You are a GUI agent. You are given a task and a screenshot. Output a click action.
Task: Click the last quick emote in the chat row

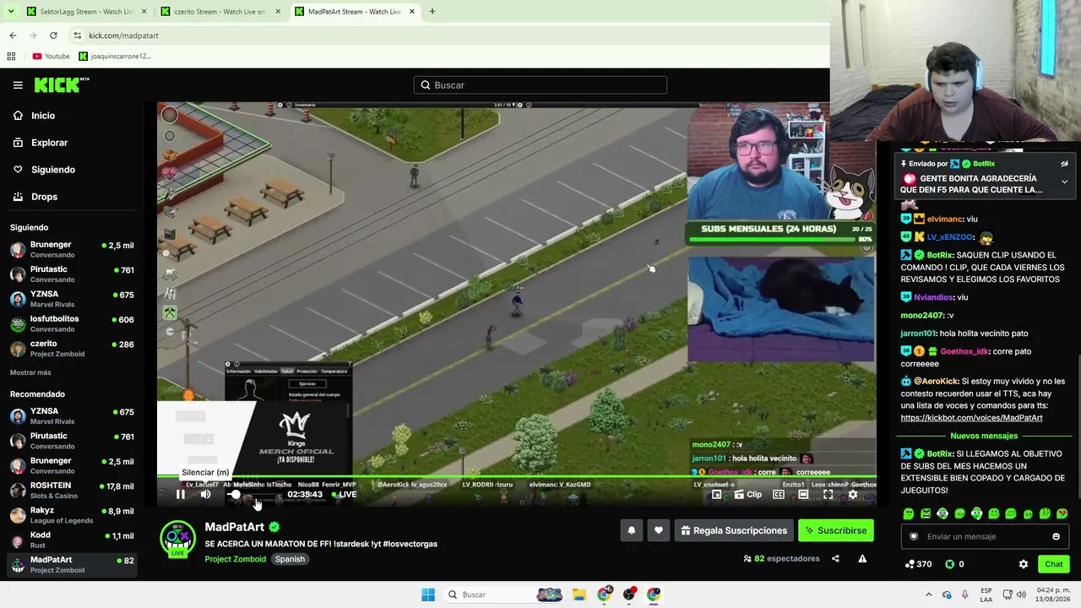point(1062,513)
